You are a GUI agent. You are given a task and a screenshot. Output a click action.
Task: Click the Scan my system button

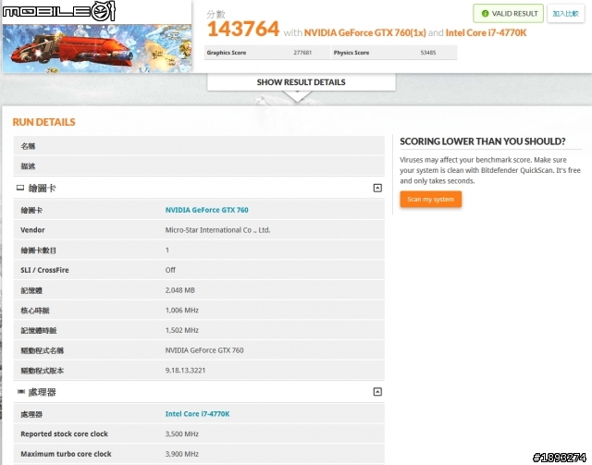(430, 200)
